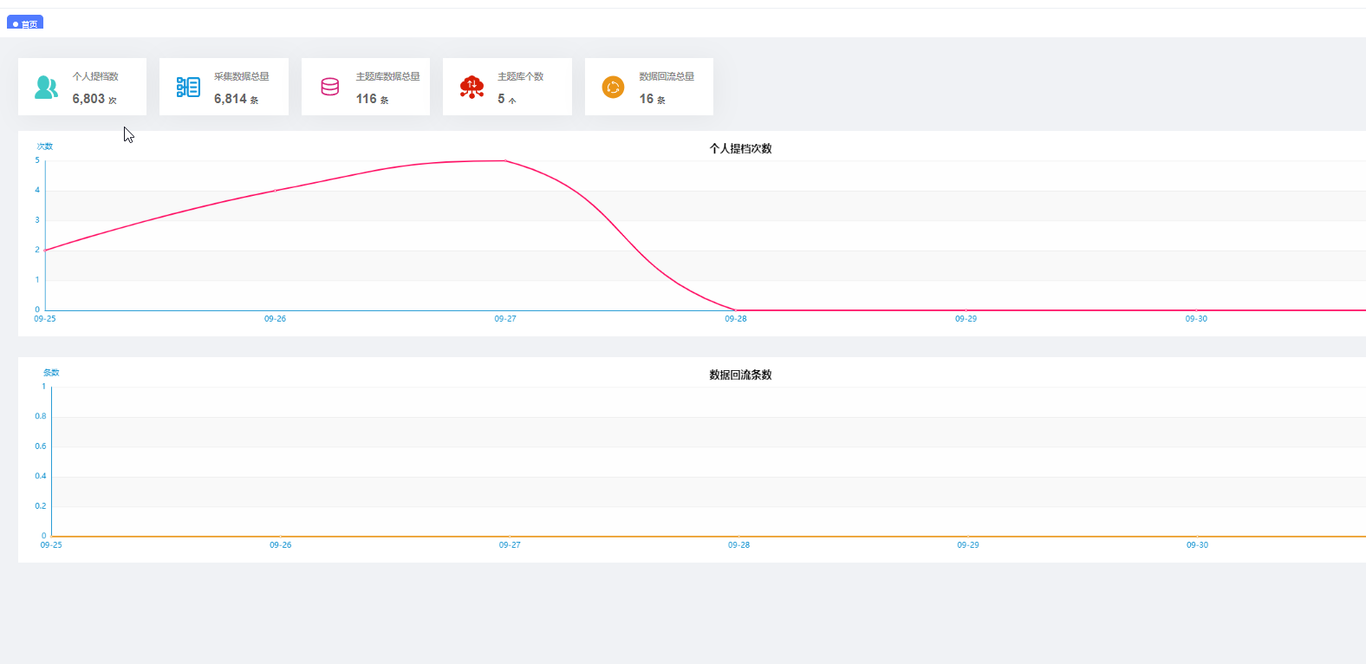Select the 主题库数据总量 card label

[x=387, y=76]
